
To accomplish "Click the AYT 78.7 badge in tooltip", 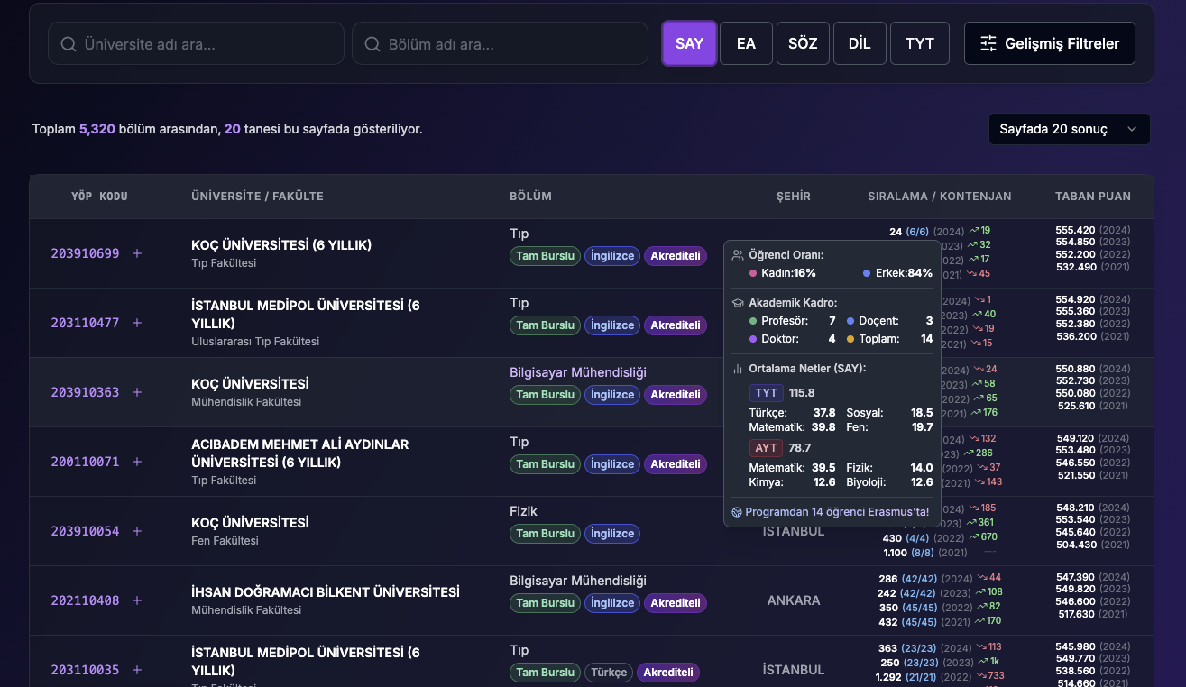I will 767,448.
